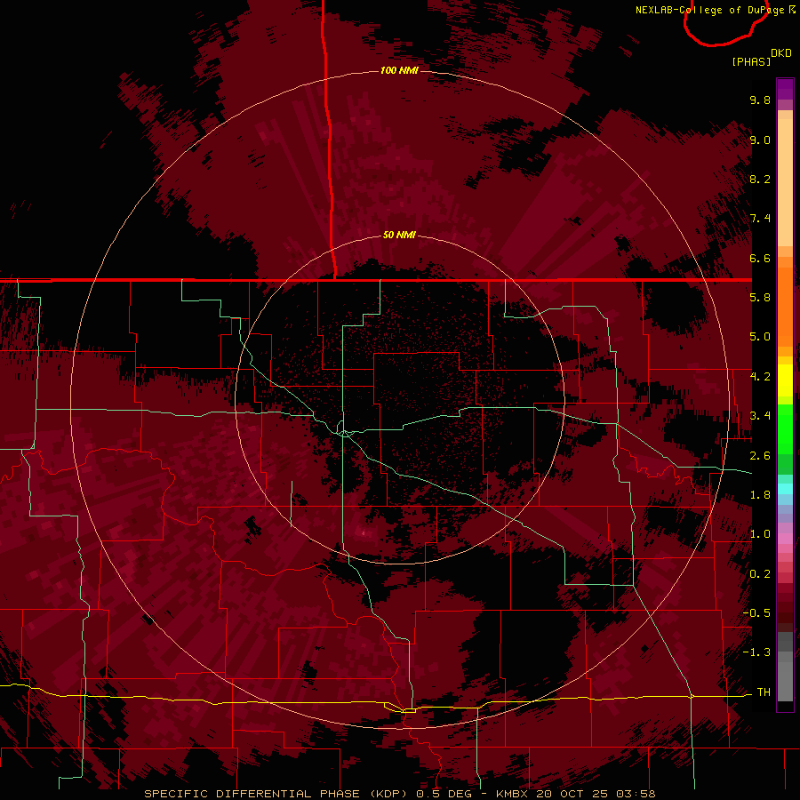Click the 1.0 value on color scale

(760, 534)
